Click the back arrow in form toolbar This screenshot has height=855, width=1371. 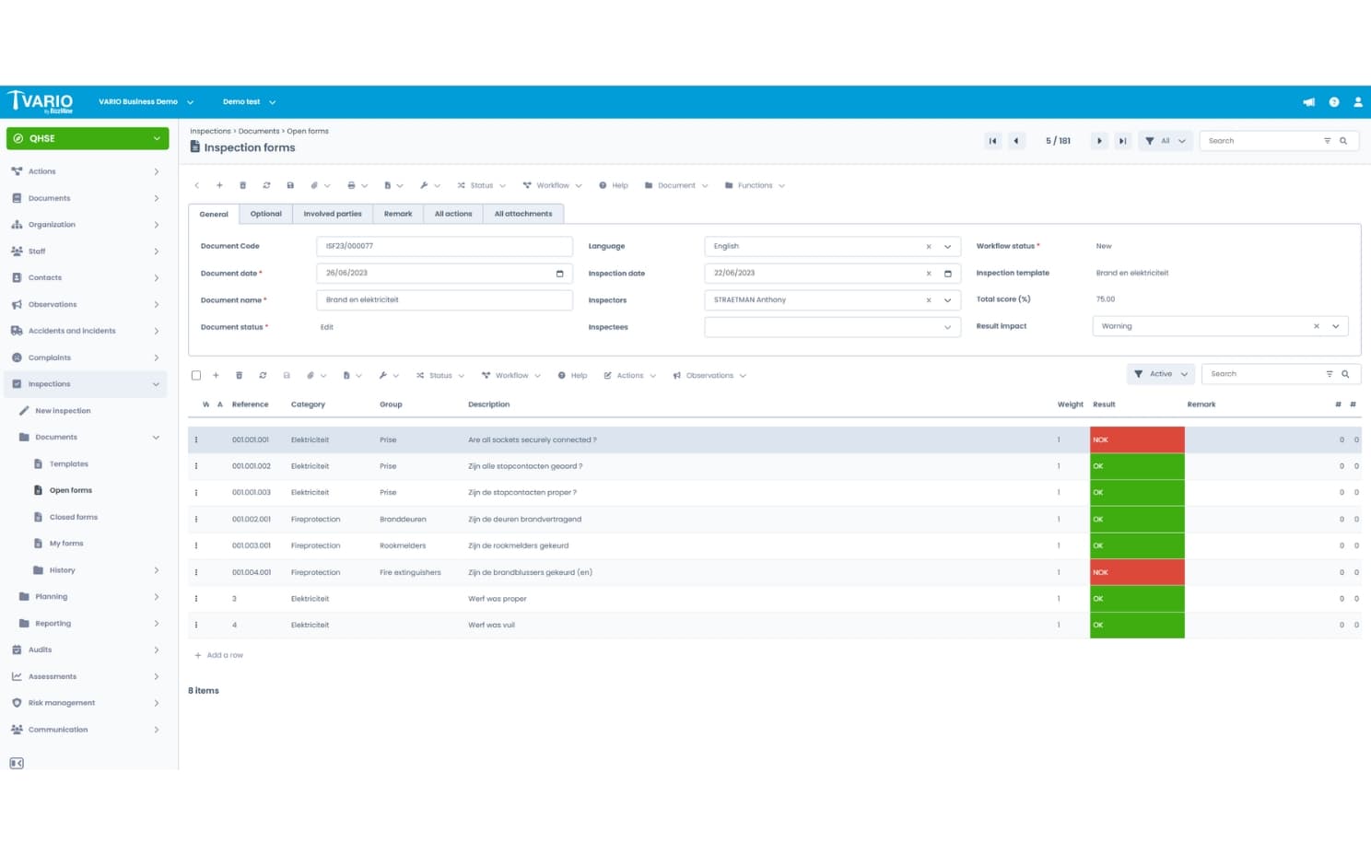[197, 186]
